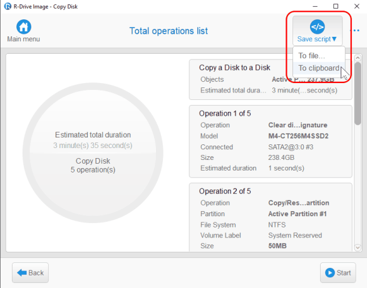Click the estimated total duration circle
The width and height of the screenshot is (367, 288).
coord(93,152)
